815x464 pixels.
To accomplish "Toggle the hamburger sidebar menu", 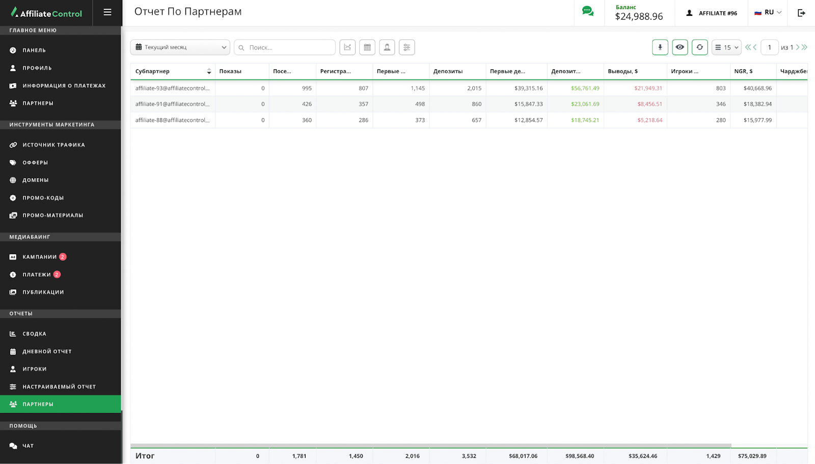I will pyautogui.click(x=107, y=12).
